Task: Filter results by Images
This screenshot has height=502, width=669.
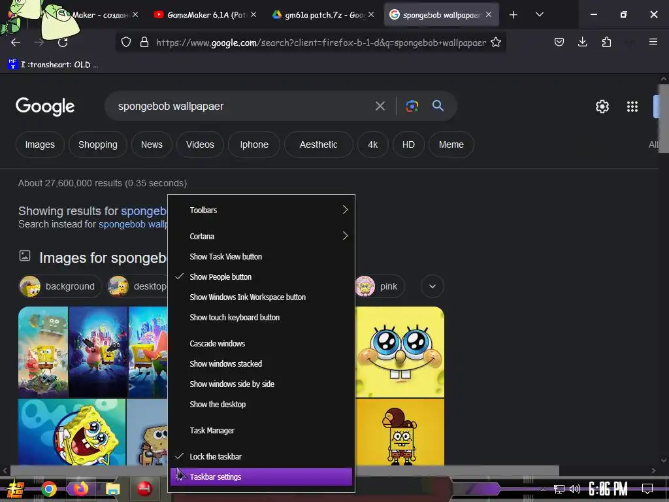Action: click(x=40, y=144)
